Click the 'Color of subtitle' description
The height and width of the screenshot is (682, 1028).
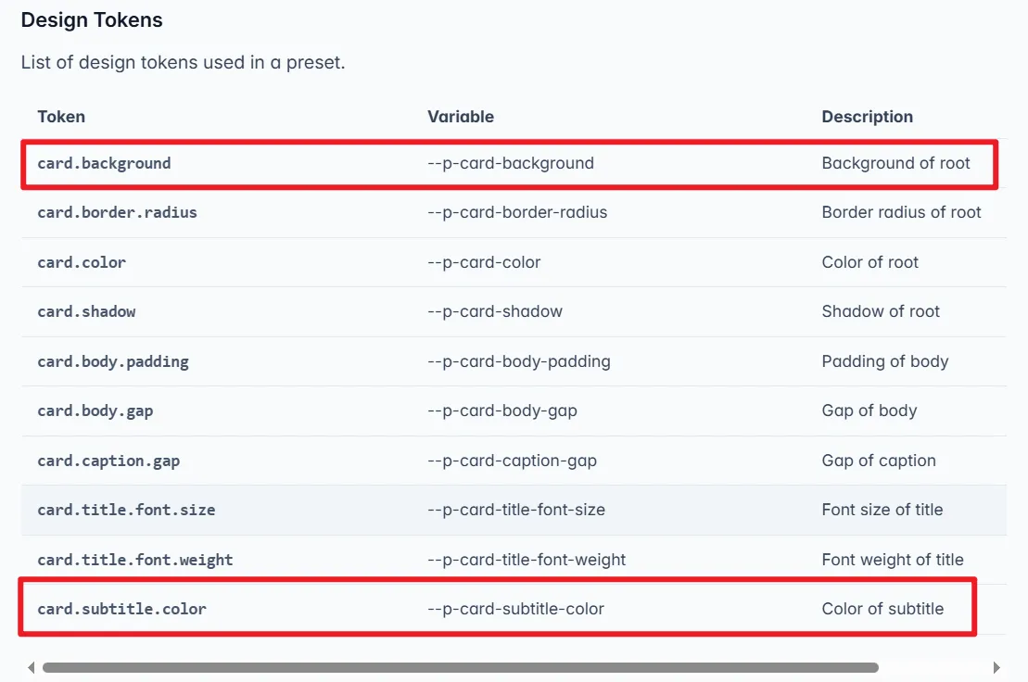point(882,609)
